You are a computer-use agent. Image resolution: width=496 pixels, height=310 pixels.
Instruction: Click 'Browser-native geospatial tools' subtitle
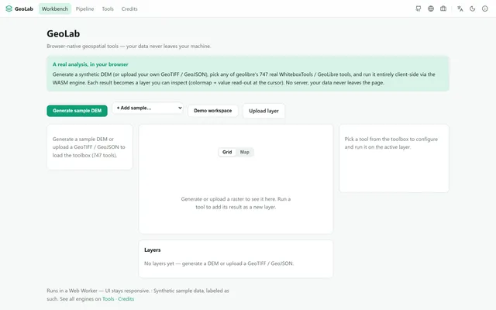click(129, 46)
